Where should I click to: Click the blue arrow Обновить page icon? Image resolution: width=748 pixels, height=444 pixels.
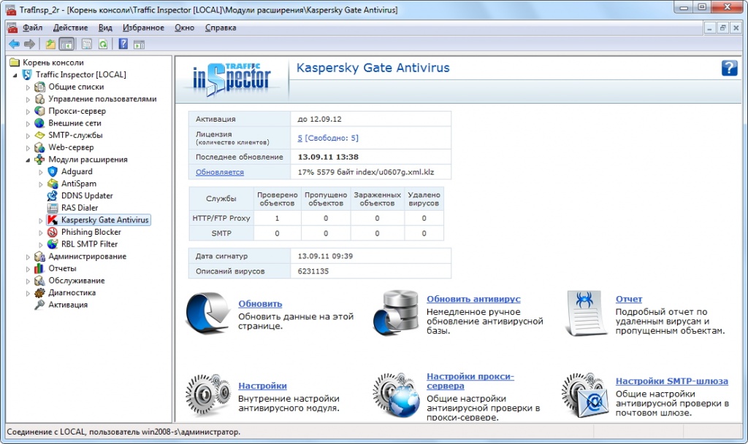tap(208, 312)
